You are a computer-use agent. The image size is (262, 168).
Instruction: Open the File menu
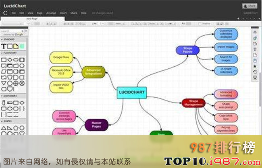pos(14,13)
